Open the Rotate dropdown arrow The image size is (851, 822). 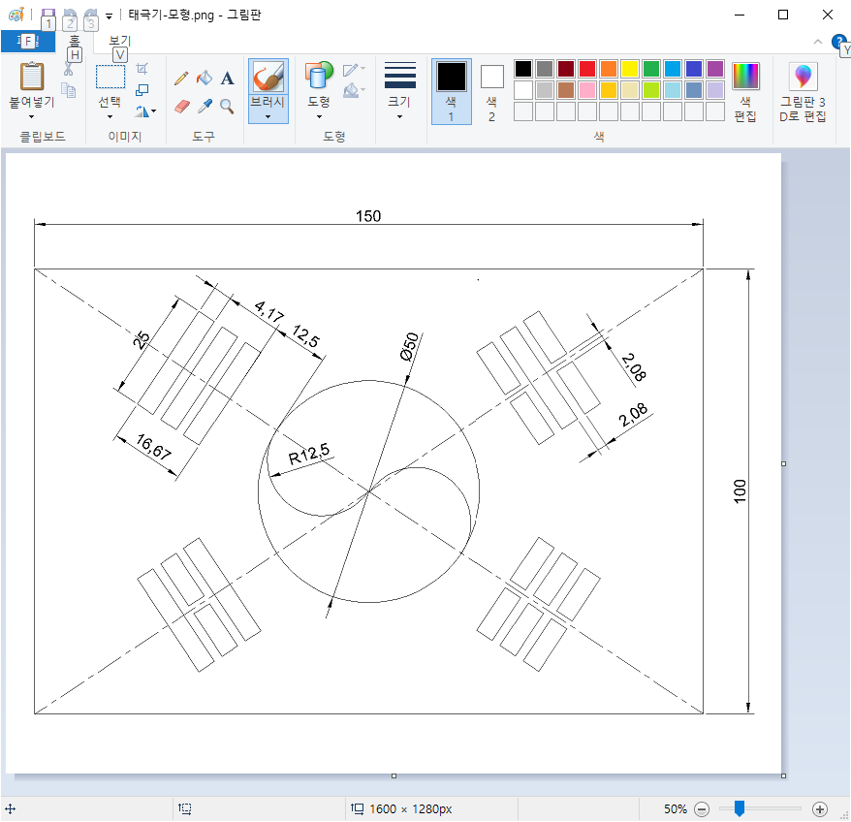click(154, 111)
